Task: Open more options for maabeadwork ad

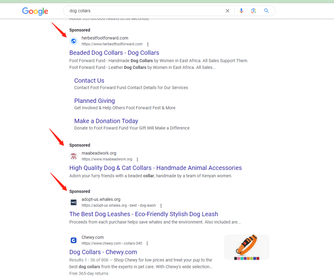Action: pos(138,159)
